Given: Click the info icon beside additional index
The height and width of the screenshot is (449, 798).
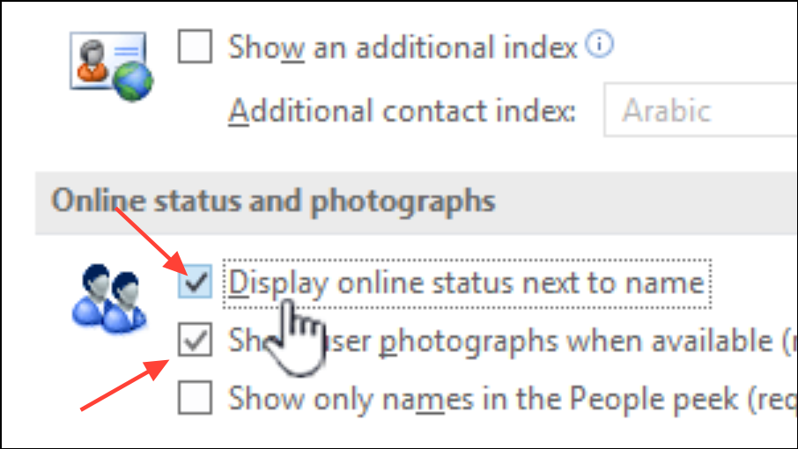Looking at the screenshot, I should tap(600, 45).
